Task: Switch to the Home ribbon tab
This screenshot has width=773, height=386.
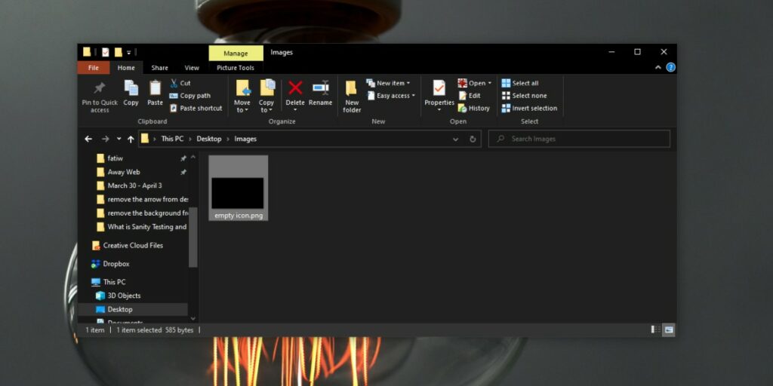Action: click(x=126, y=68)
